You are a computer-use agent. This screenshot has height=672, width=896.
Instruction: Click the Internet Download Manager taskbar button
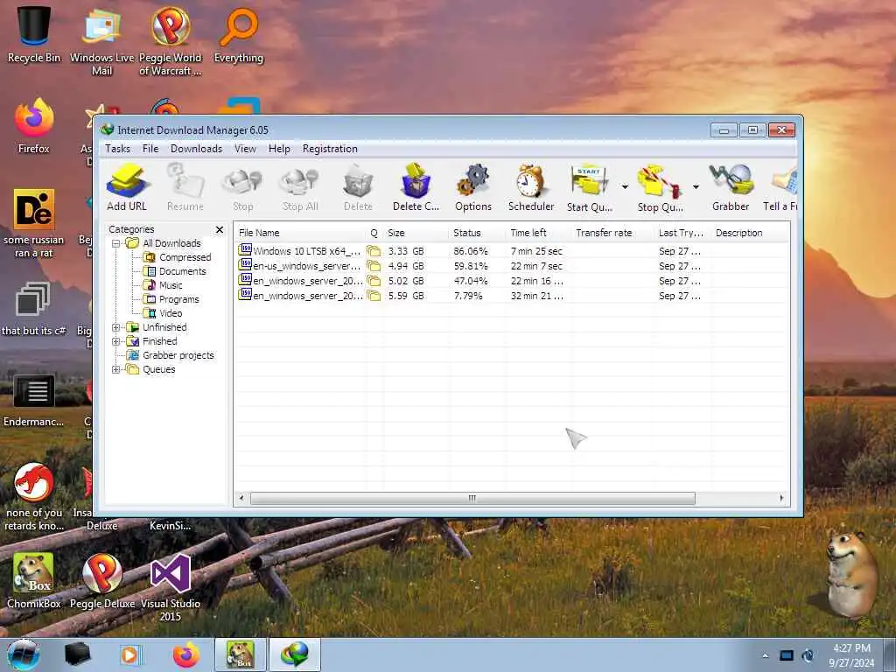(x=295, y=654)
